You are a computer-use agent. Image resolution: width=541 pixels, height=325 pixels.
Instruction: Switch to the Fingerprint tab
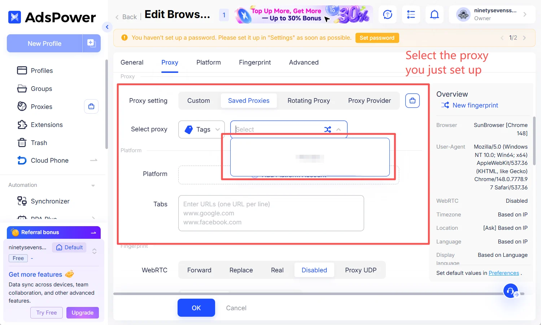click(255, 62)
